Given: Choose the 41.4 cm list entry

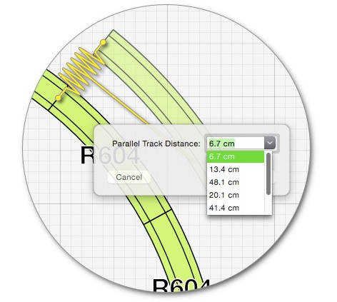Looking at the screenshot, I should click(x=236, y=208).
